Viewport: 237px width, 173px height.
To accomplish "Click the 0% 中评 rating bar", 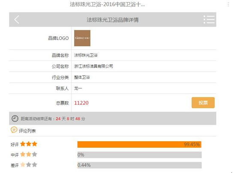I will (x=139, y=155).
